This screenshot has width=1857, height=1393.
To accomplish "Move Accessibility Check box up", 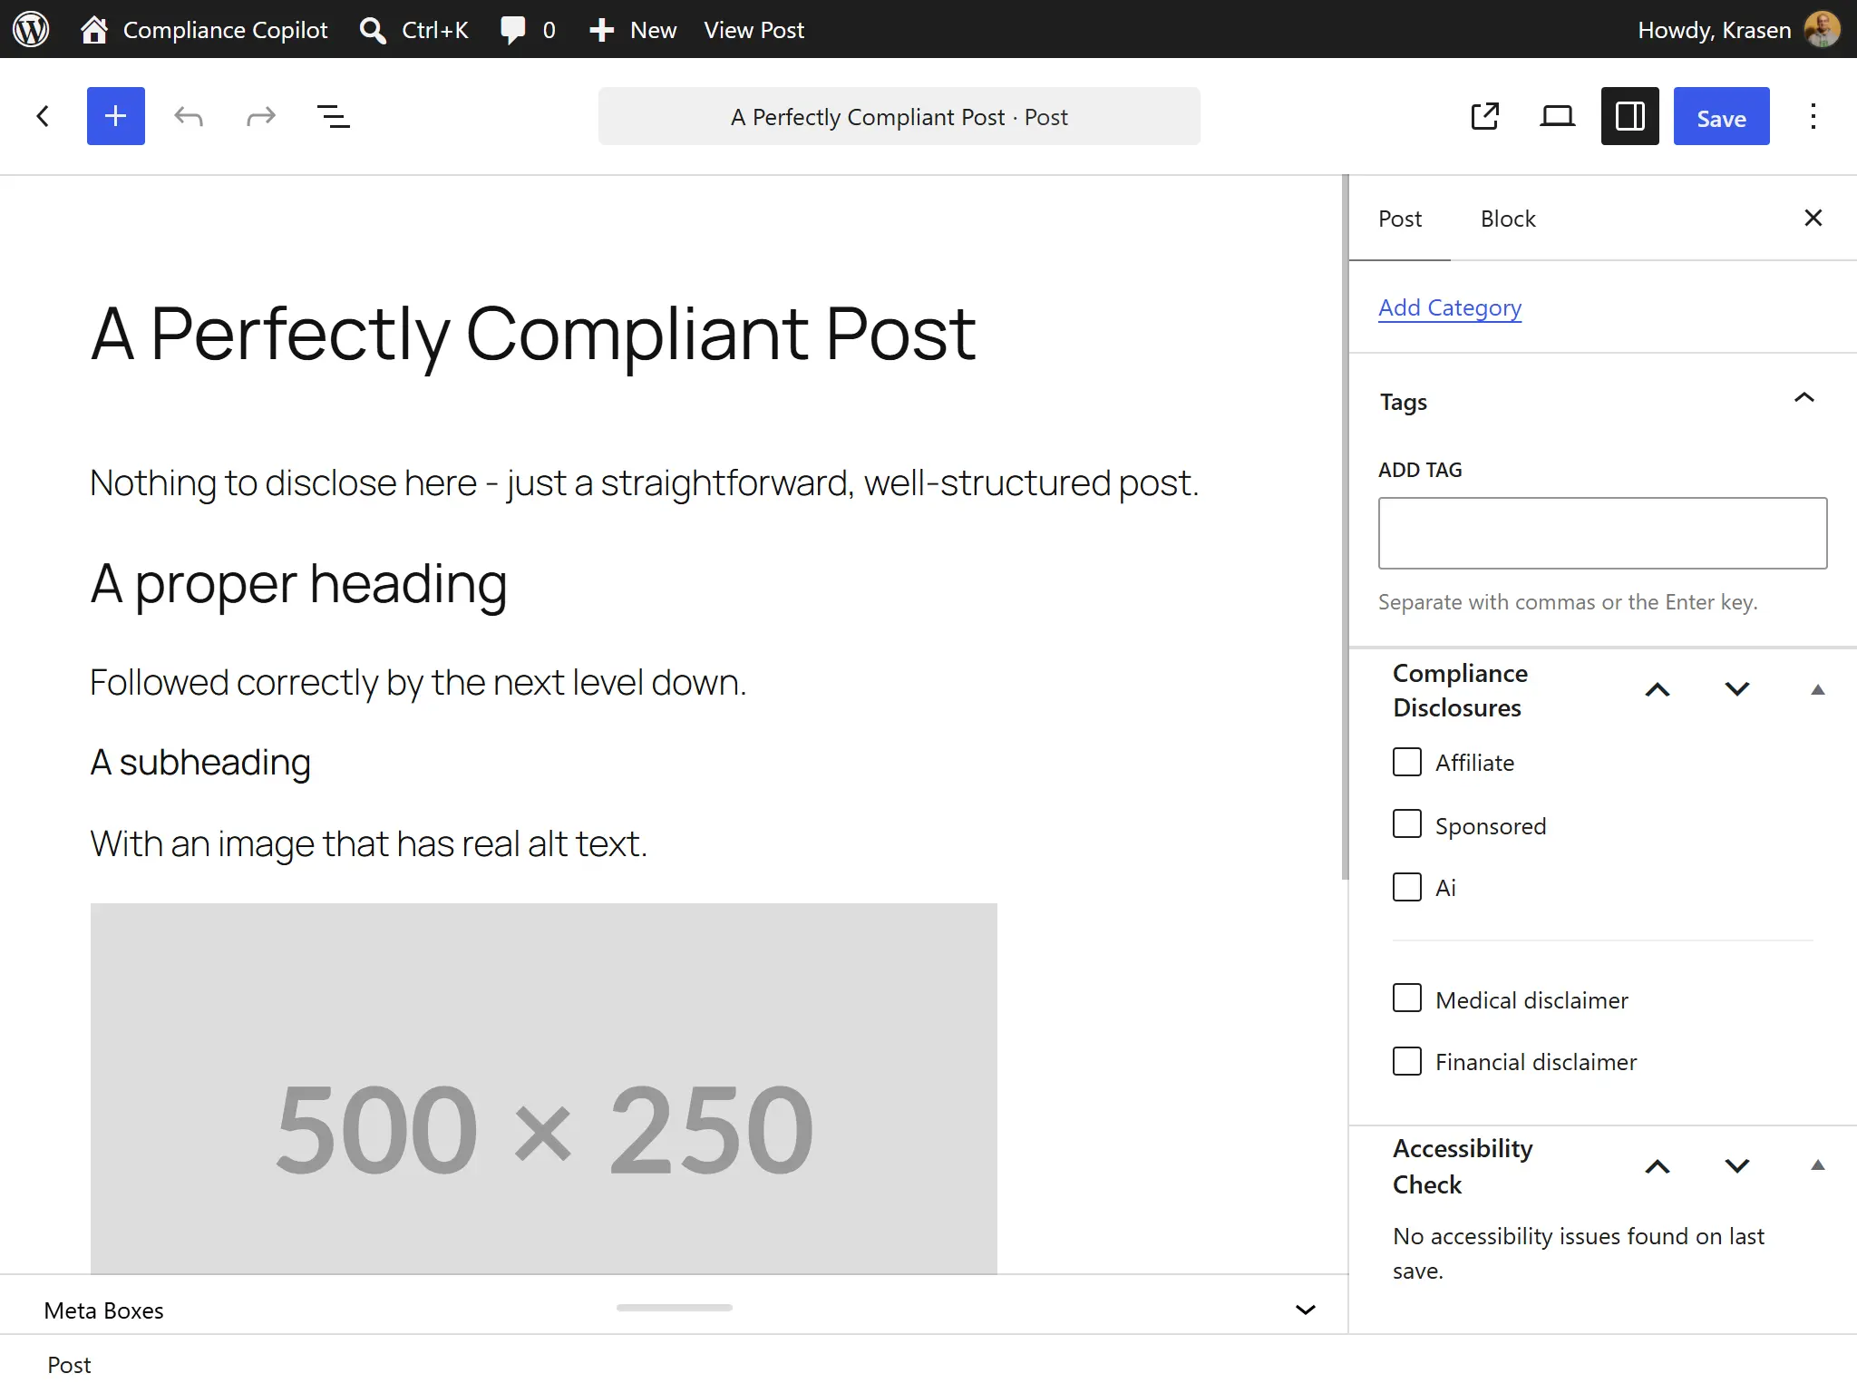I will (1658, 1166).
